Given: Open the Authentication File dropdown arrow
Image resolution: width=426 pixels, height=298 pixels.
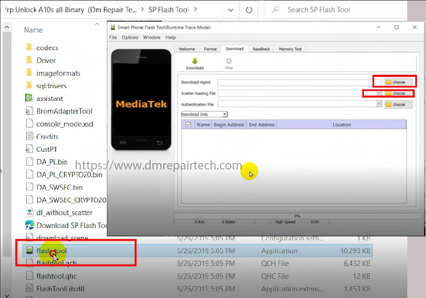Looking at the screenshot, I should click(x=379, y=104).
